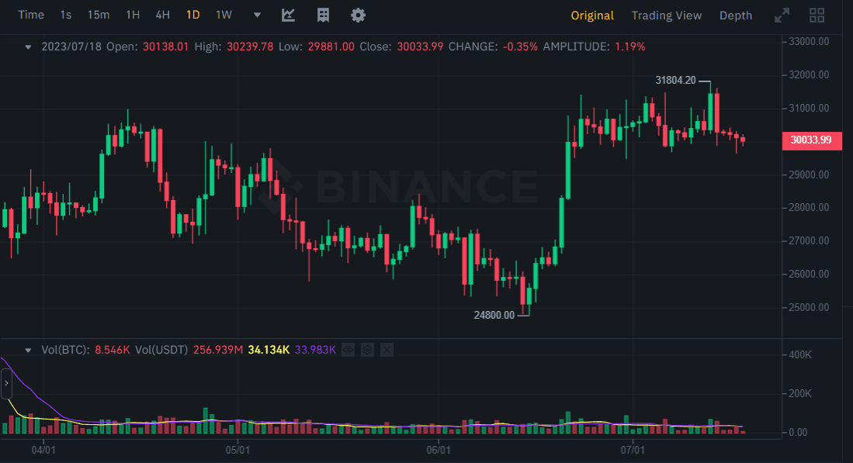Switch to the Depth tab

tap(735, 16)
